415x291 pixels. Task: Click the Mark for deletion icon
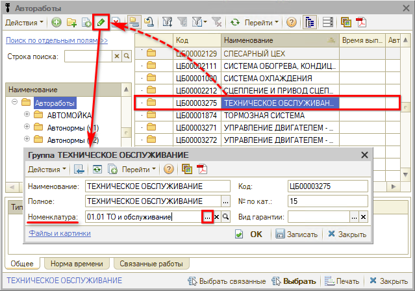(116, 22)
